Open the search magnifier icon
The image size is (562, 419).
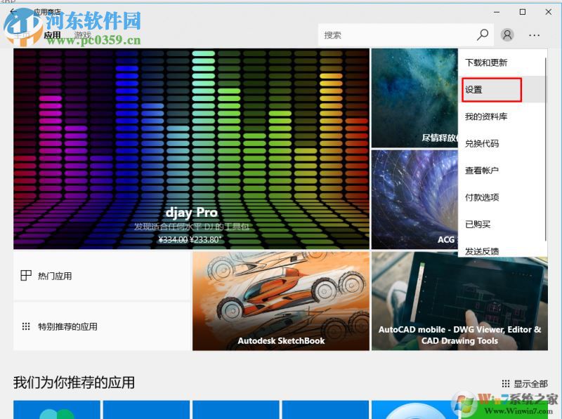(x=483, y=34)
